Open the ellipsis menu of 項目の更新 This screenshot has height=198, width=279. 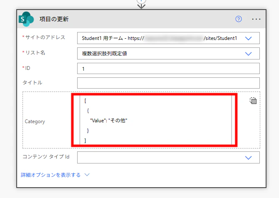[x=256, y=19]
